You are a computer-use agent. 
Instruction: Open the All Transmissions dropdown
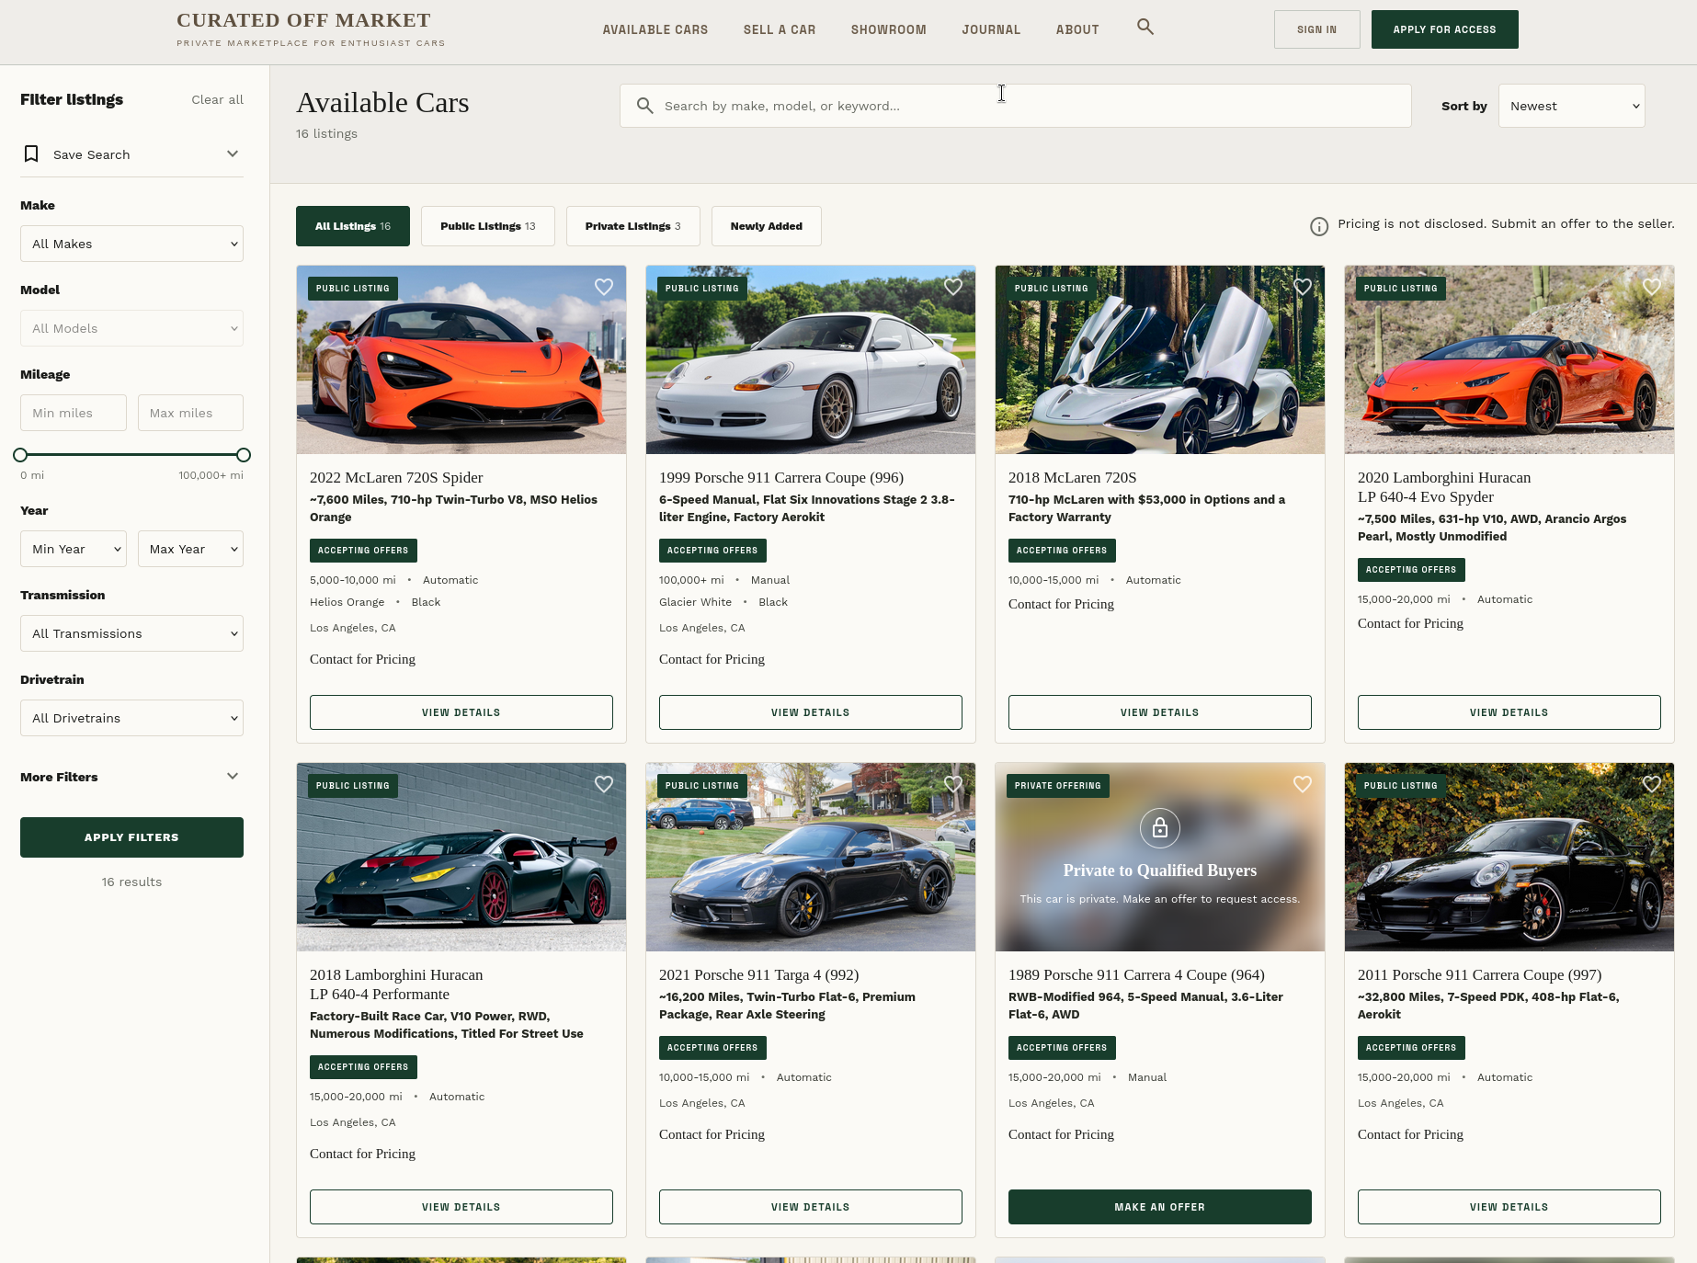point(131,633)
